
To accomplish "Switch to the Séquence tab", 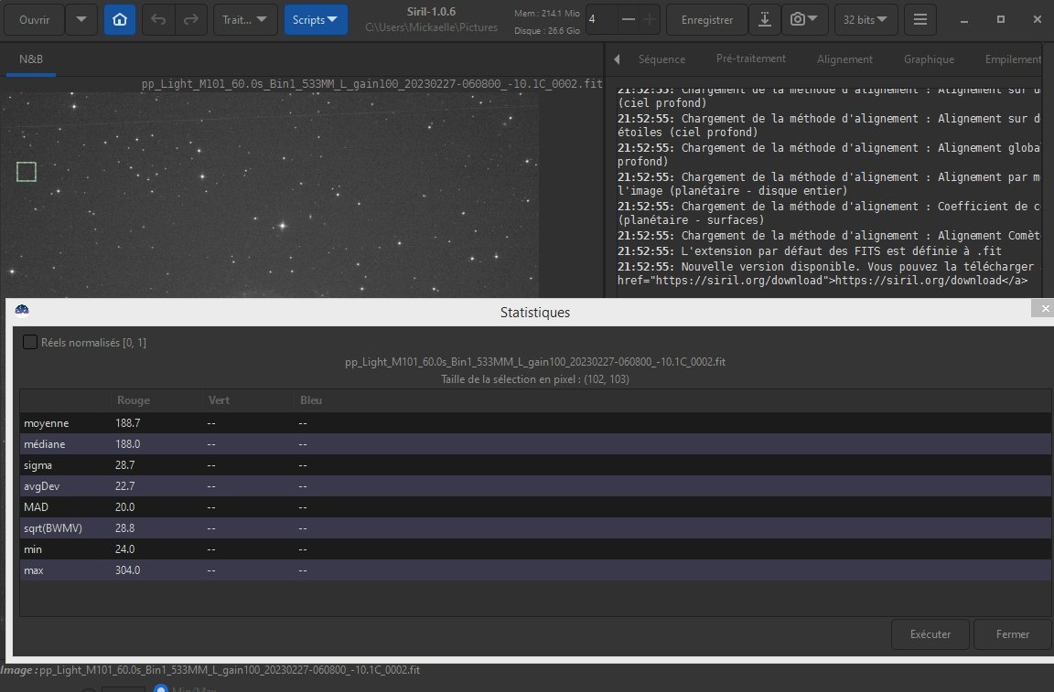I will (662, 59).
